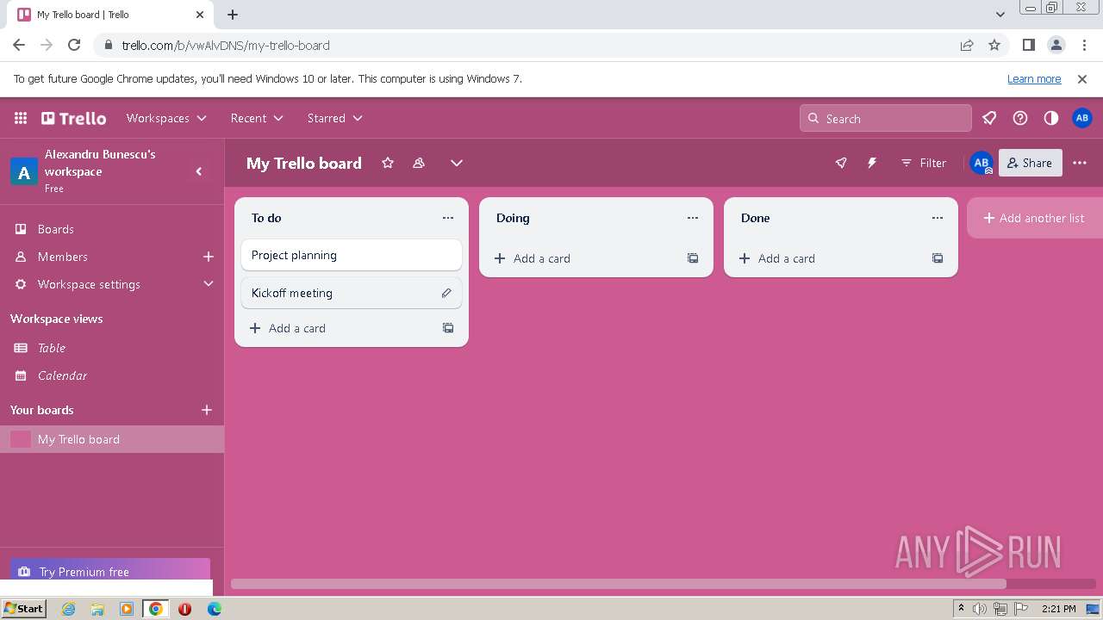Open Windows Start menu
Viewport: 1103px width, 620px height.
point(23,609)
